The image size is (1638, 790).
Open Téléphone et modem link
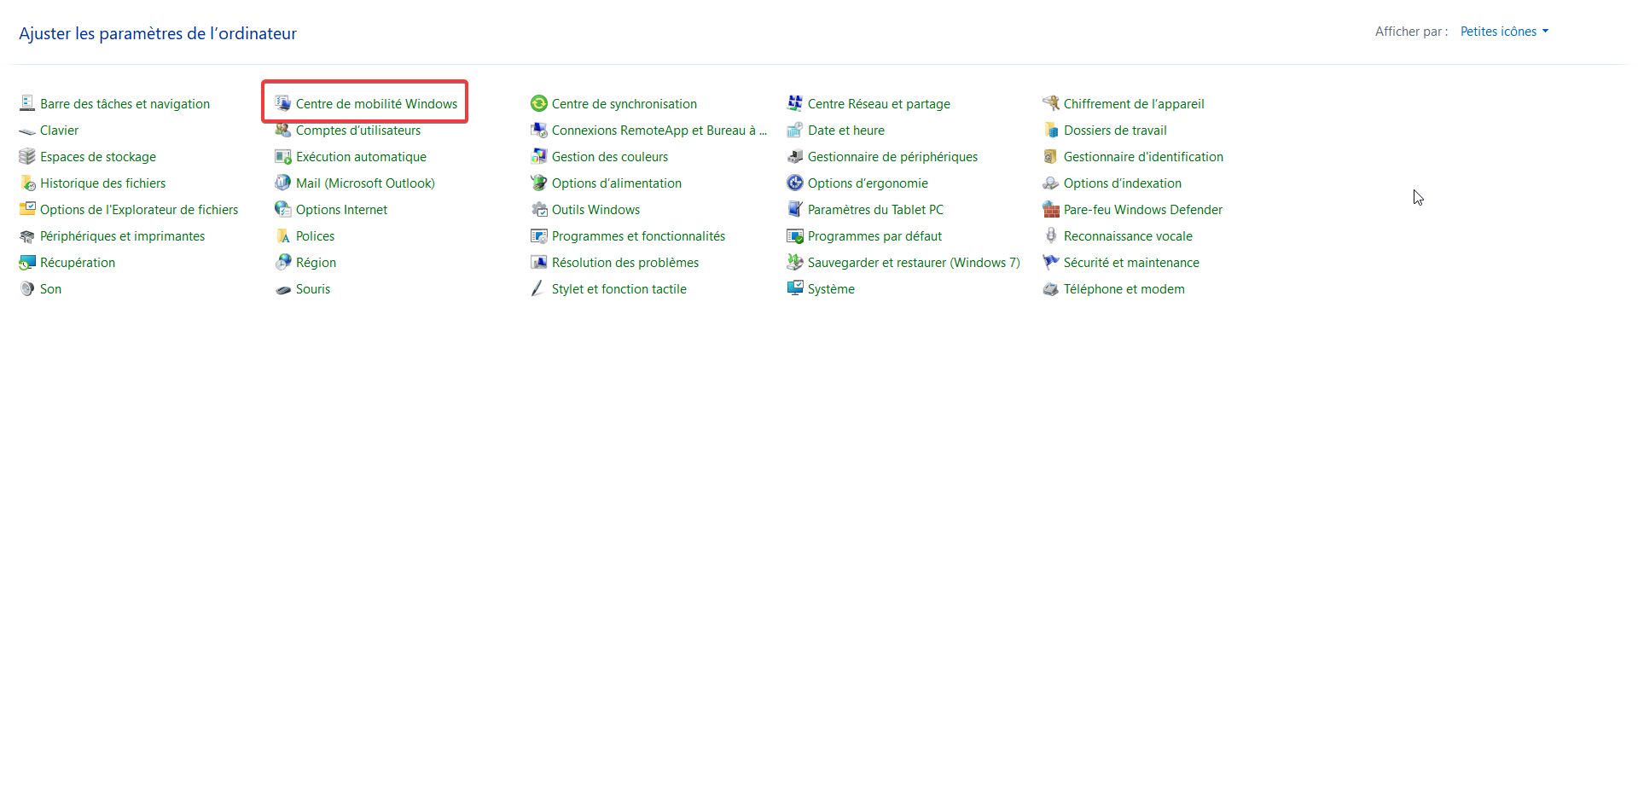point(1124,289)
